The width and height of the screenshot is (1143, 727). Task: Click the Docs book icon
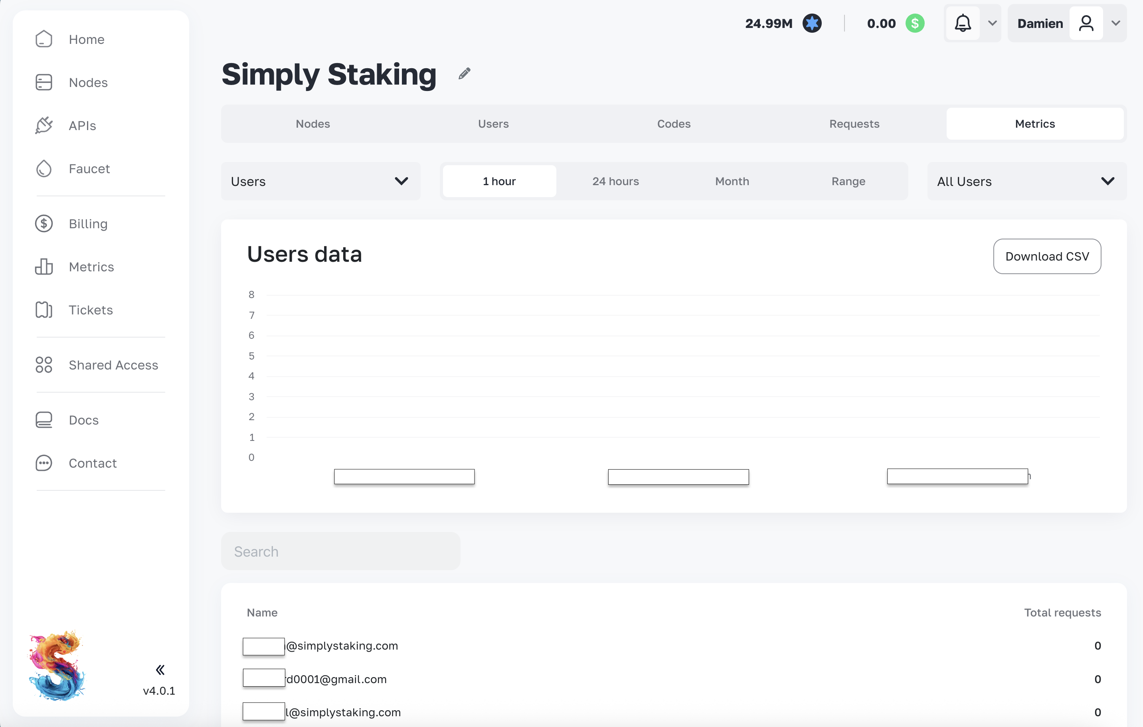pos(44,420)
